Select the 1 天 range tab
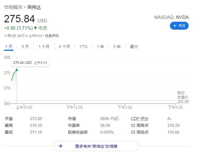209x157 pixels. pyautogui.click(x=9, y=47)
